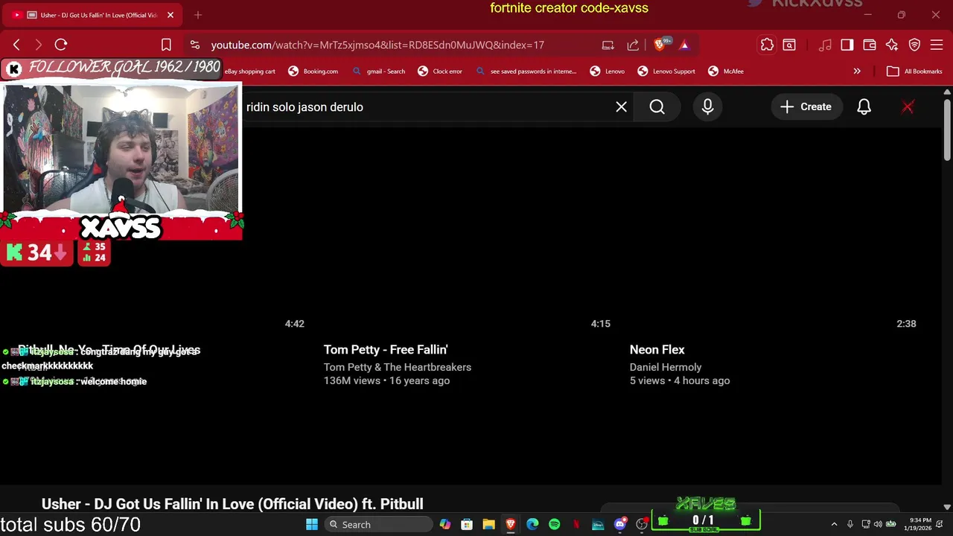Open Brave Shields lion icon
The image size is (953, 536).
[659, 45]
